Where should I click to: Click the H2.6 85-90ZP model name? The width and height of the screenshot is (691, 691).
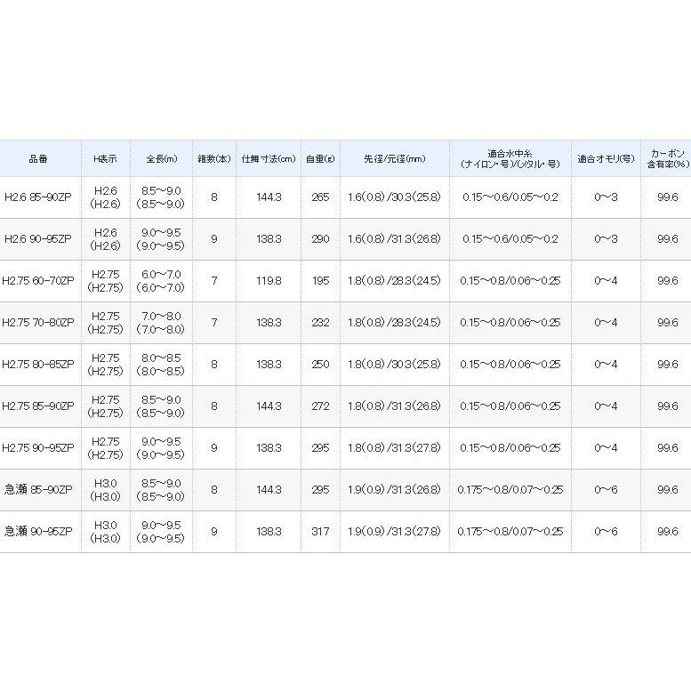click(x=38, y=197)
